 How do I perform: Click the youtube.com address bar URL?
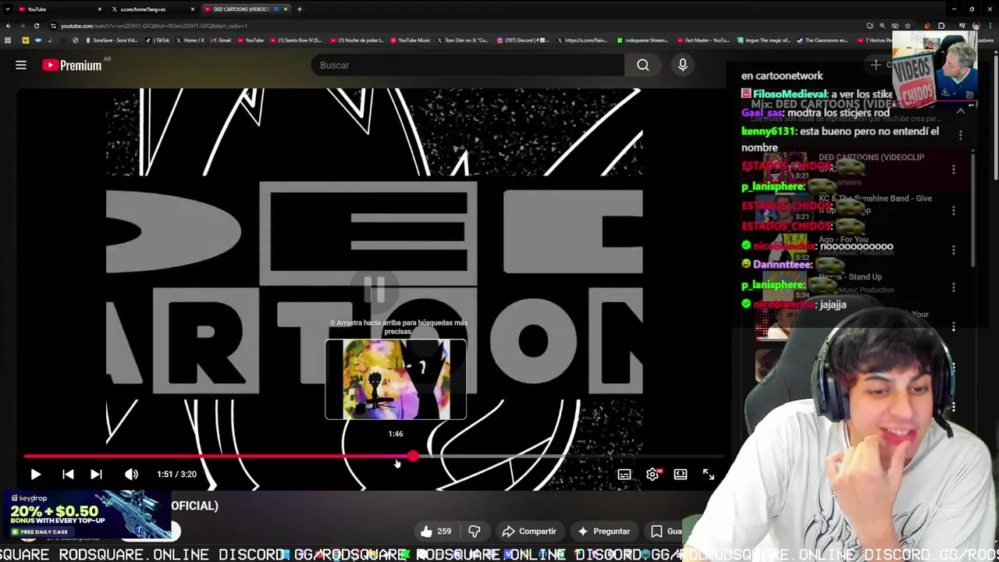[x=154, y=26]
